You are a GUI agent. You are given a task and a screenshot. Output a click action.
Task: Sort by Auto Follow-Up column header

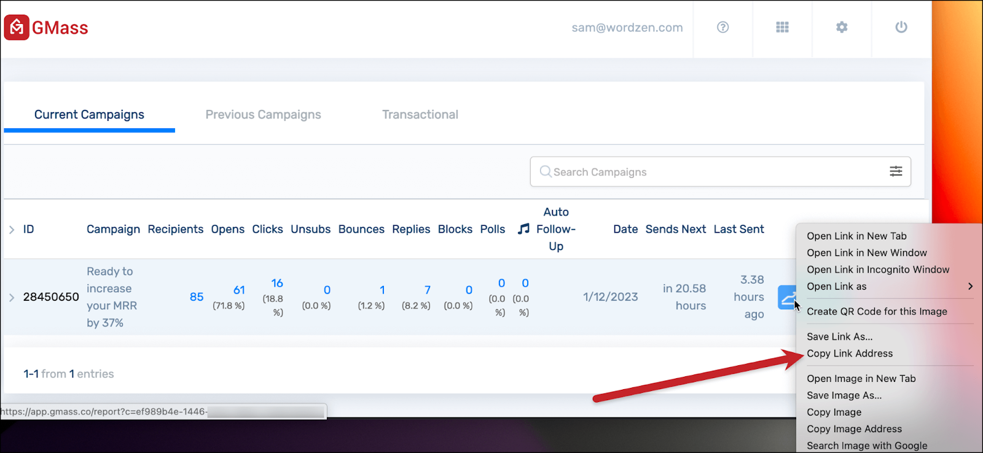(556, 229)
